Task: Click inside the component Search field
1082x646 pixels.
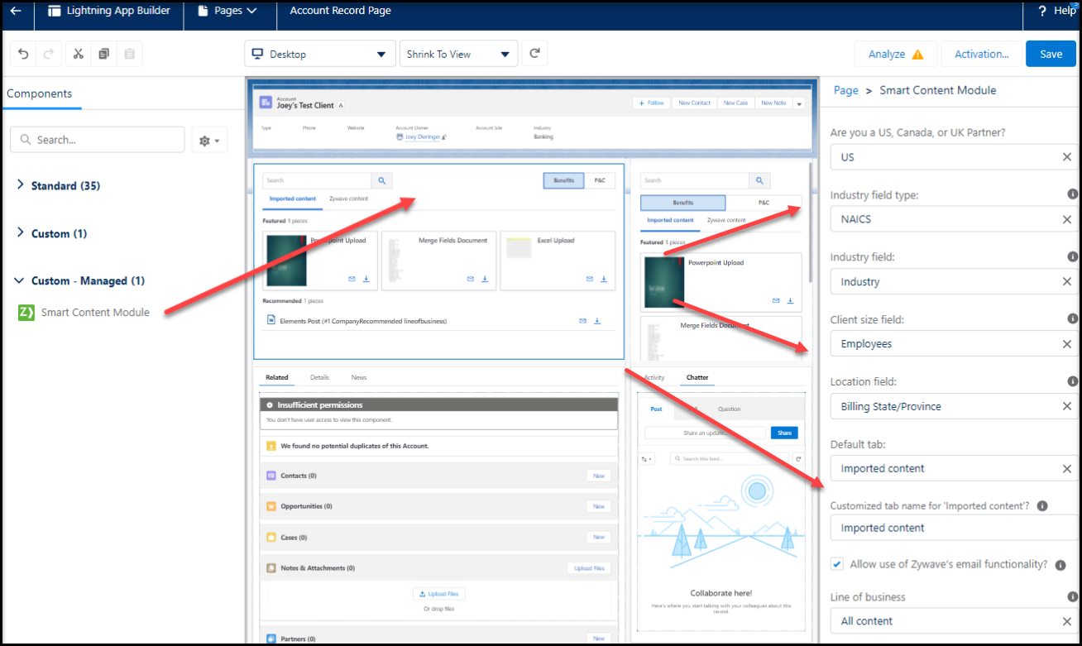Action: click(x=97, y=139)
